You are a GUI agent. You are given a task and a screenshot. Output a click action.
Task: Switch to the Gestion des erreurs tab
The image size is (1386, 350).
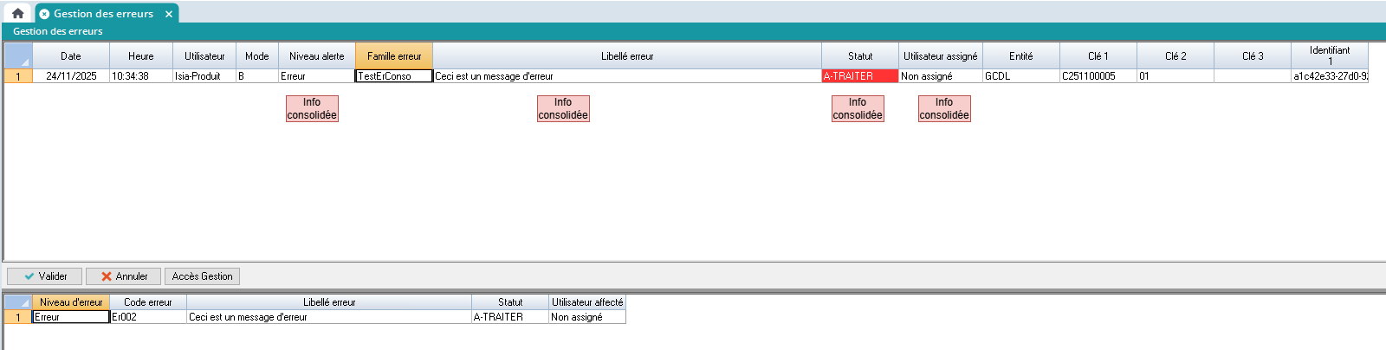[103, 14]
